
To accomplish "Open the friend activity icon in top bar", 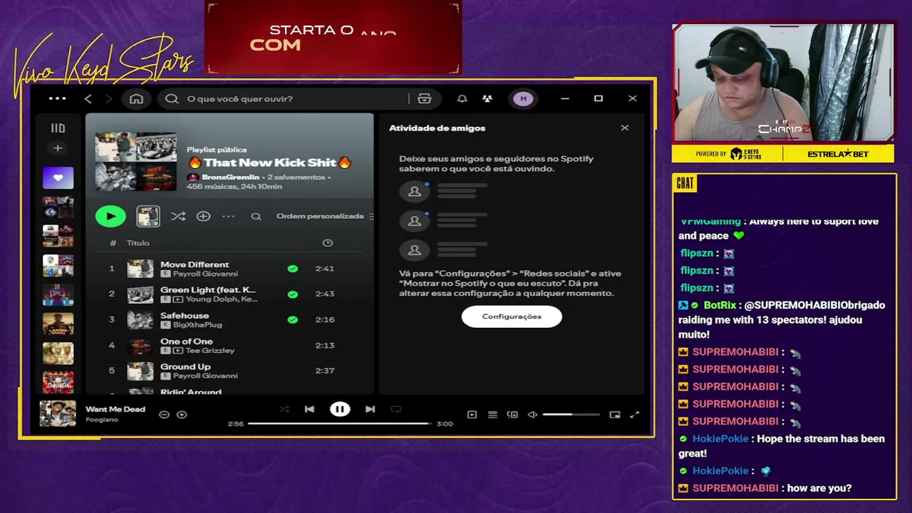I will click(x=487, y=98).
